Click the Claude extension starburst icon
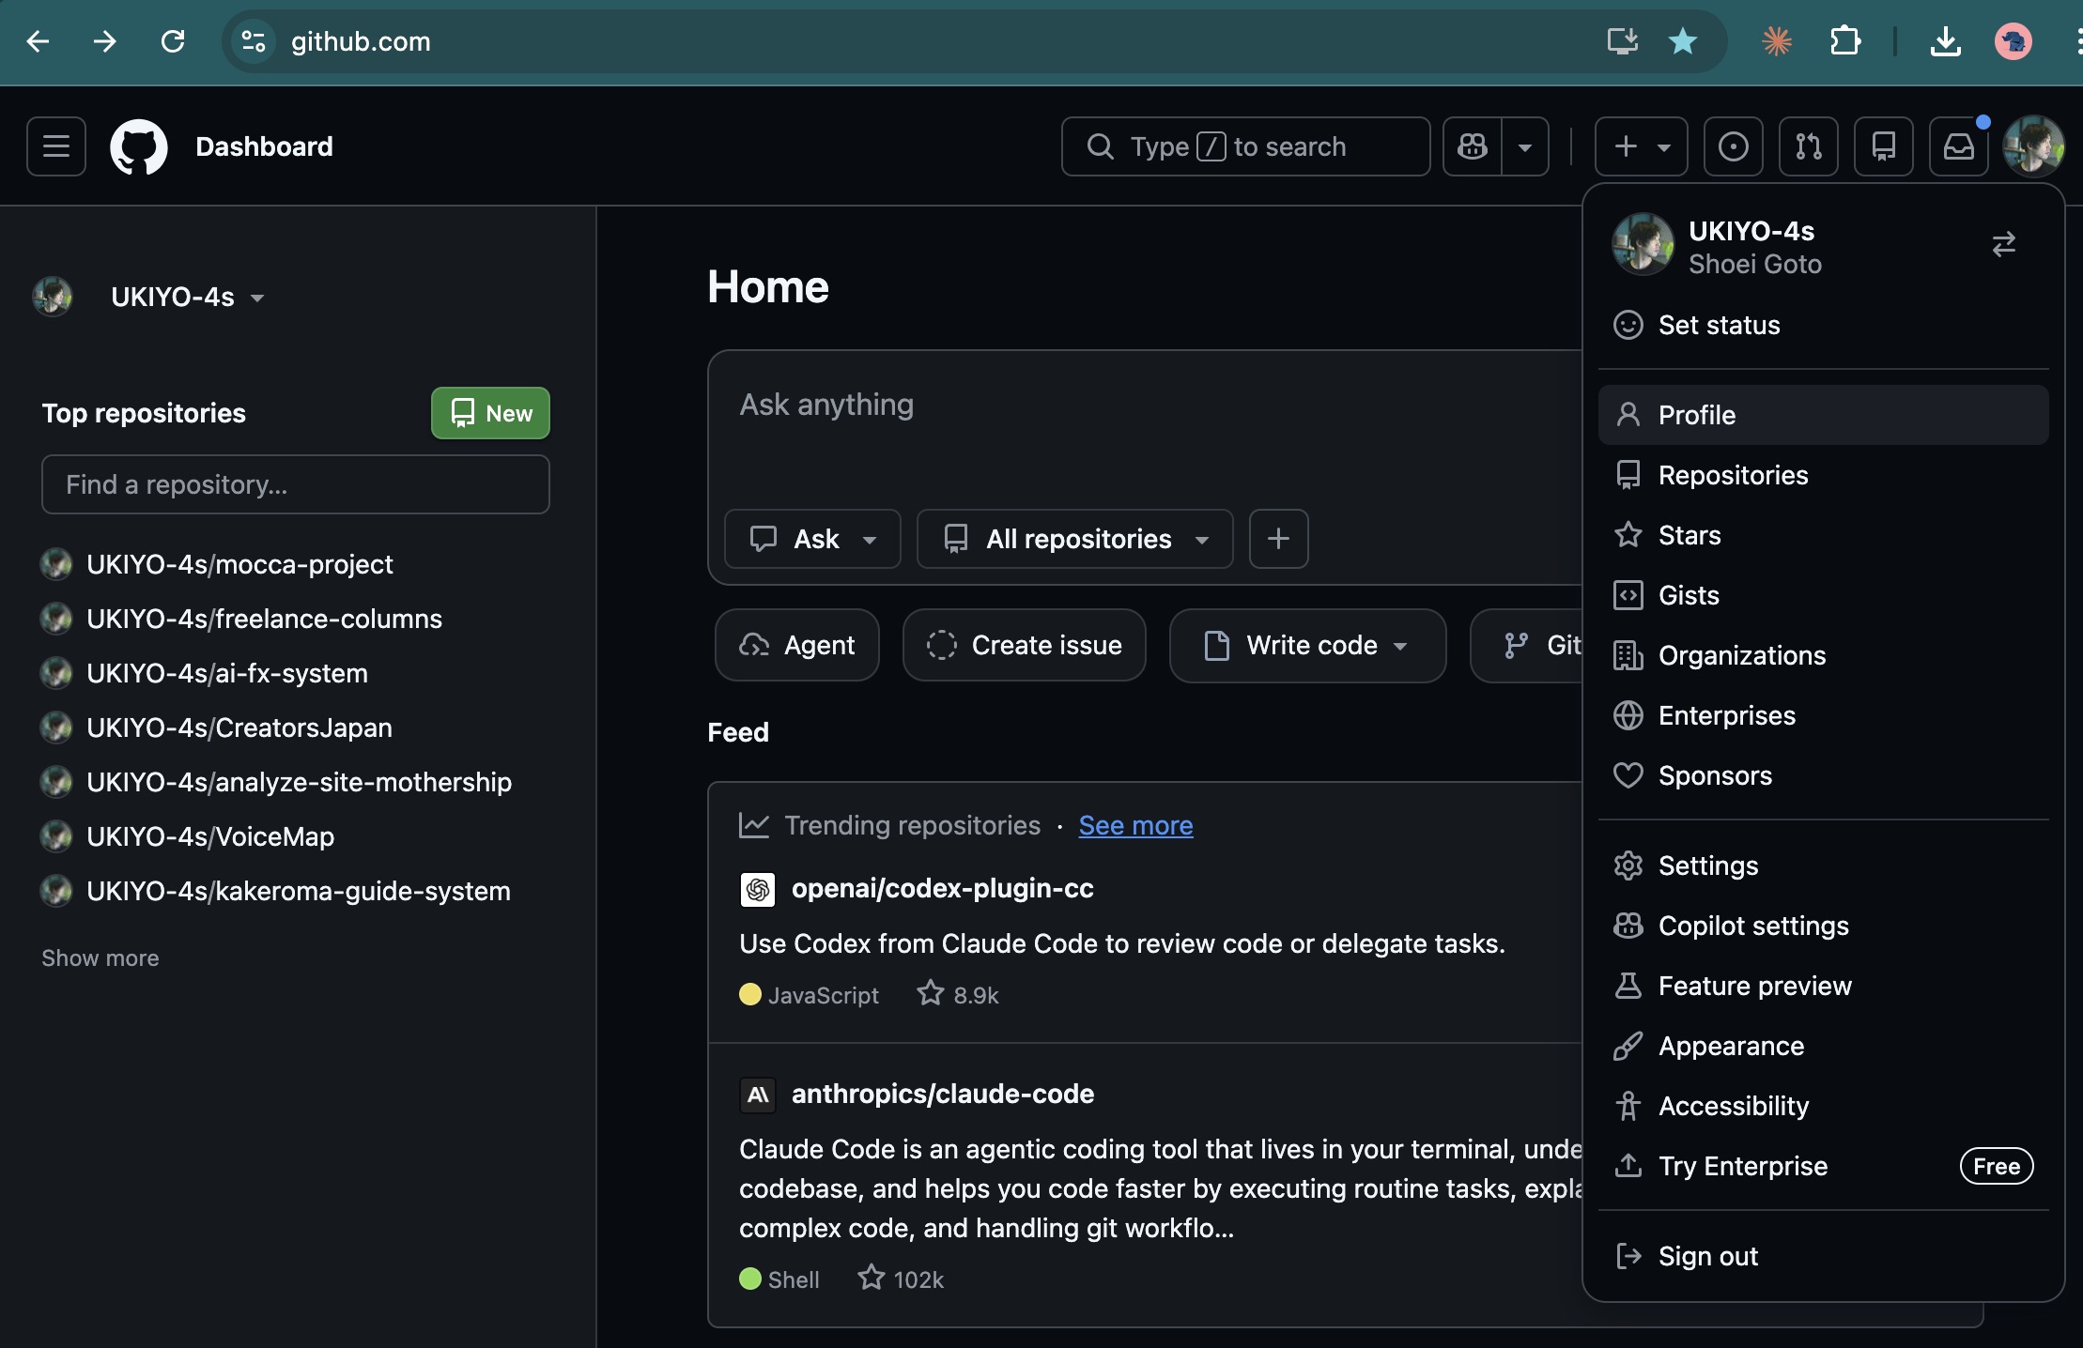Viewport: 2083px width, 1348px height. [1777, 41]
